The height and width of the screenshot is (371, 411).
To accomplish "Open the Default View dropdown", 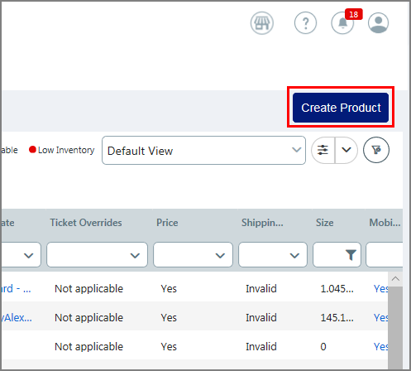I will (x=203, y=151).
